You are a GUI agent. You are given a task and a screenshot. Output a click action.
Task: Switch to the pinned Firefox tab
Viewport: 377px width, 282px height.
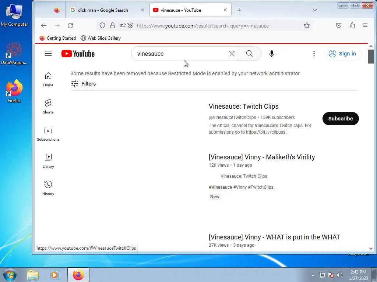pyautogui.click(x=57, y=10)
